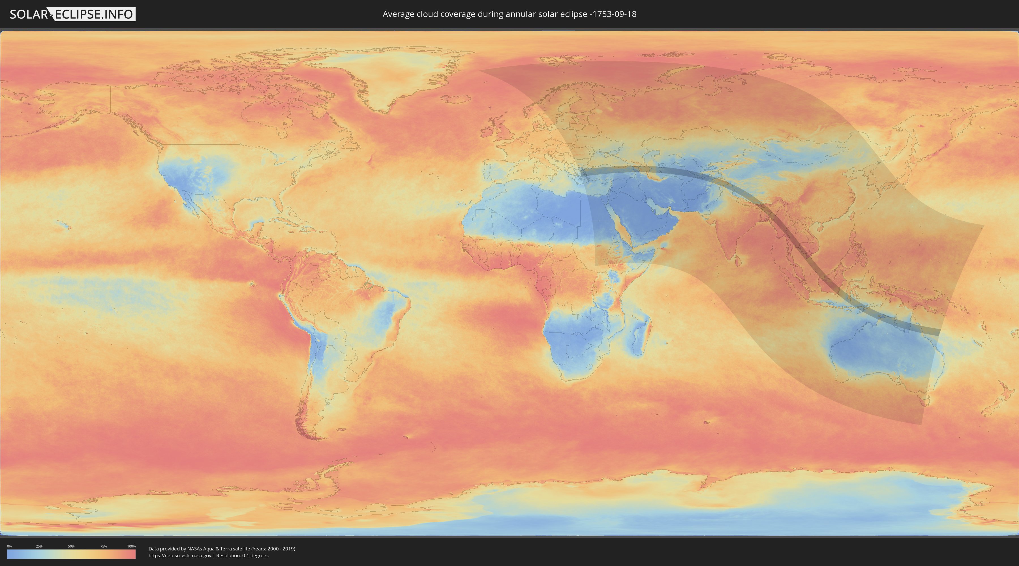This screenshot has height=566, width=1019.
Task: Click the cloud coverage color gradient legend
Action: (x=71, y=554)
